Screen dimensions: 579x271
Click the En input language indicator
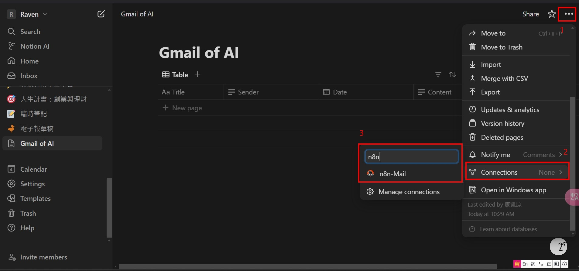(525, 264)
